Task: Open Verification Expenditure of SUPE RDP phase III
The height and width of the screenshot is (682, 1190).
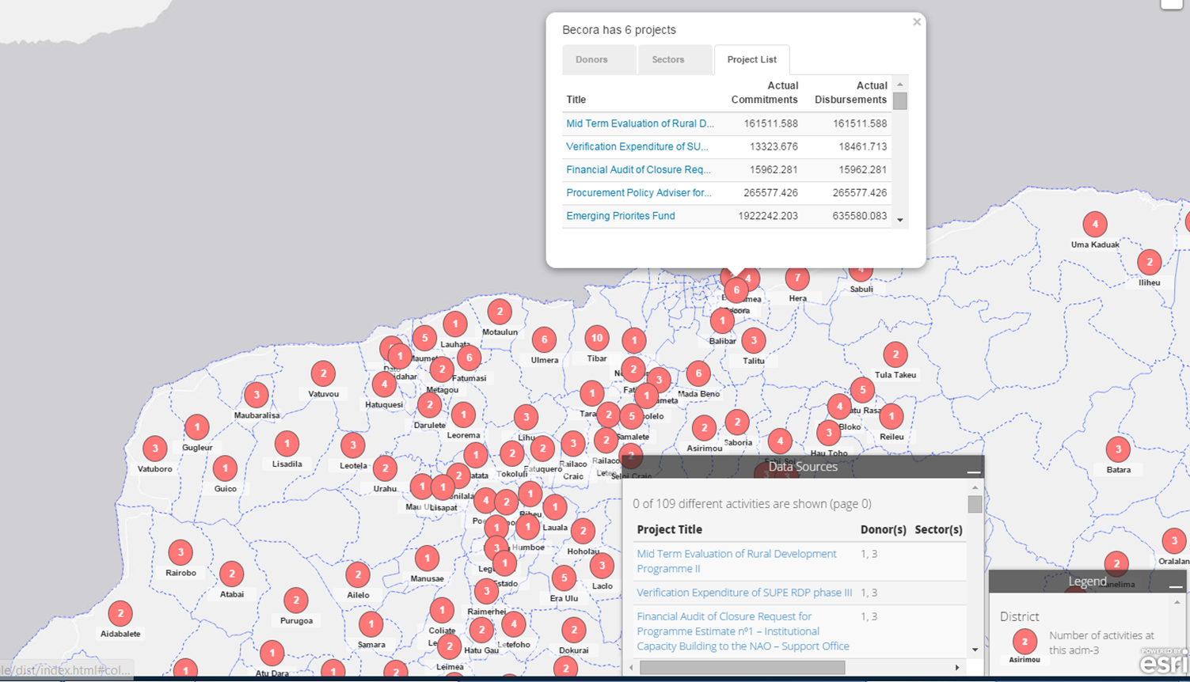Action: pos(744,592)
